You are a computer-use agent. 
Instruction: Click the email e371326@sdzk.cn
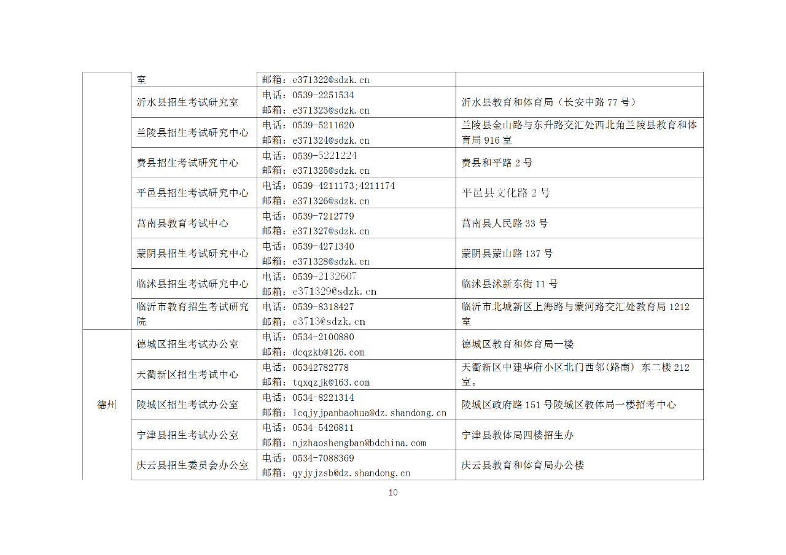coord(330,201)
